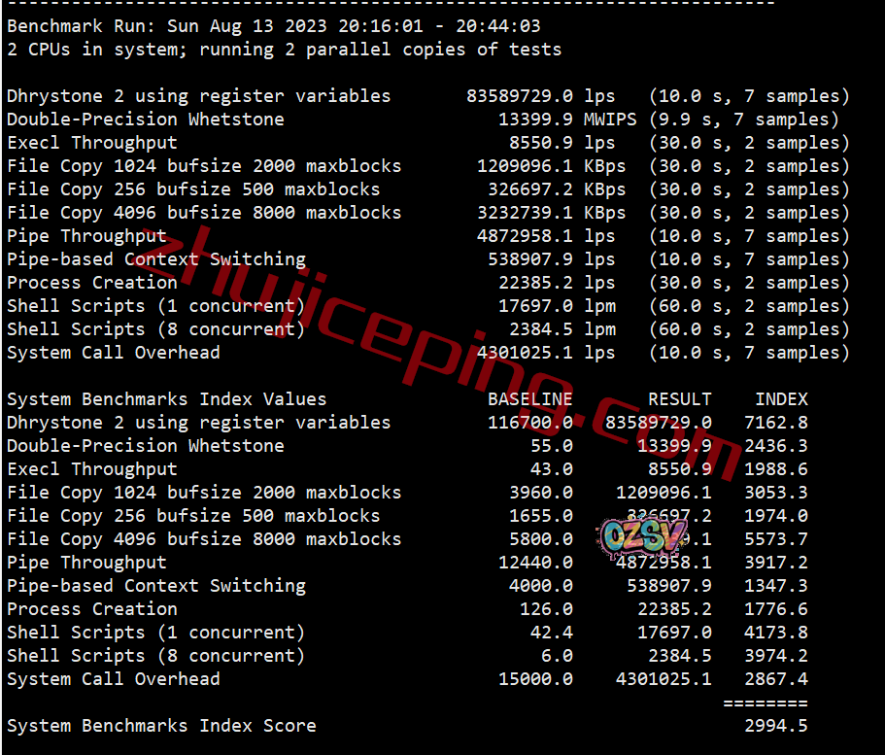The image size is (885, 755).
Task: Click the Process Creation baseline value 126.0
Action: pyautogui.click(x=546, y=608)
